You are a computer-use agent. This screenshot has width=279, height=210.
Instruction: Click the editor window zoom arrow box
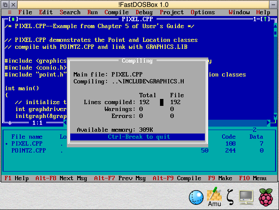click(265, 19)
